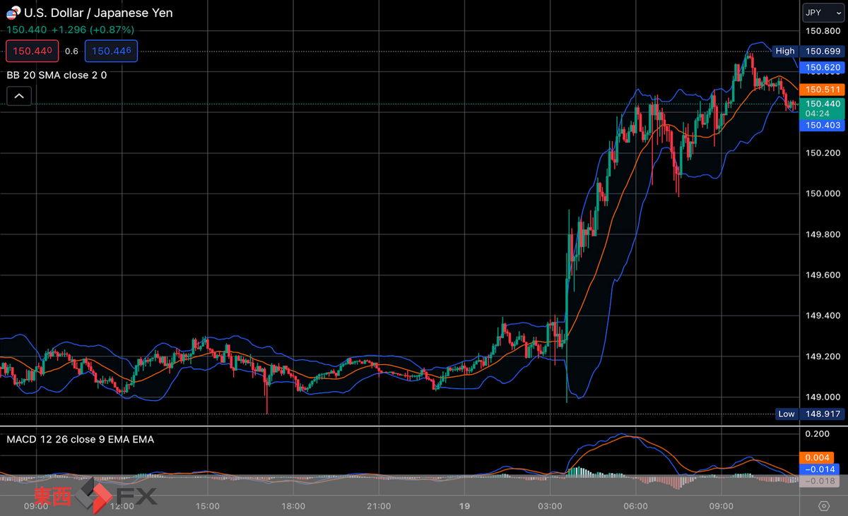Click the orange MACD signal value 0.004
The width and height of the screenshot is (848, 516).
(x=818, y=457)
